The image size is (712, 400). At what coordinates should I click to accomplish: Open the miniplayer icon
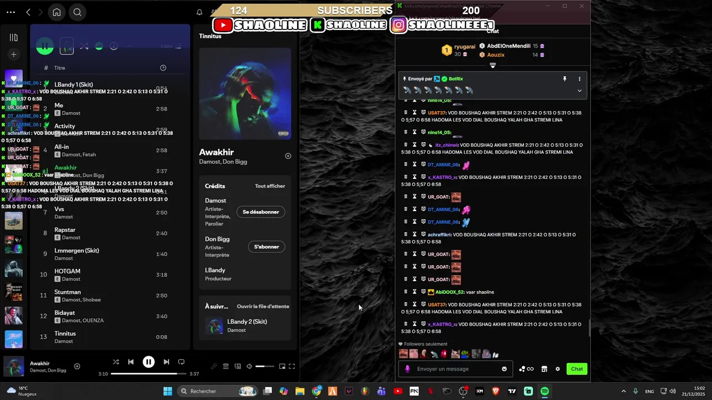click(x=282, y=366)
